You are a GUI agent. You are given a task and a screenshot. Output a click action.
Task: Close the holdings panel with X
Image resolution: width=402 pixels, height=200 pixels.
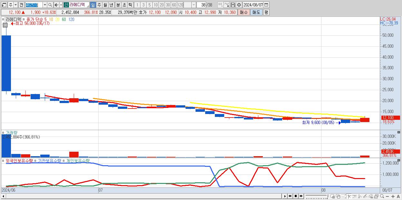399,160
